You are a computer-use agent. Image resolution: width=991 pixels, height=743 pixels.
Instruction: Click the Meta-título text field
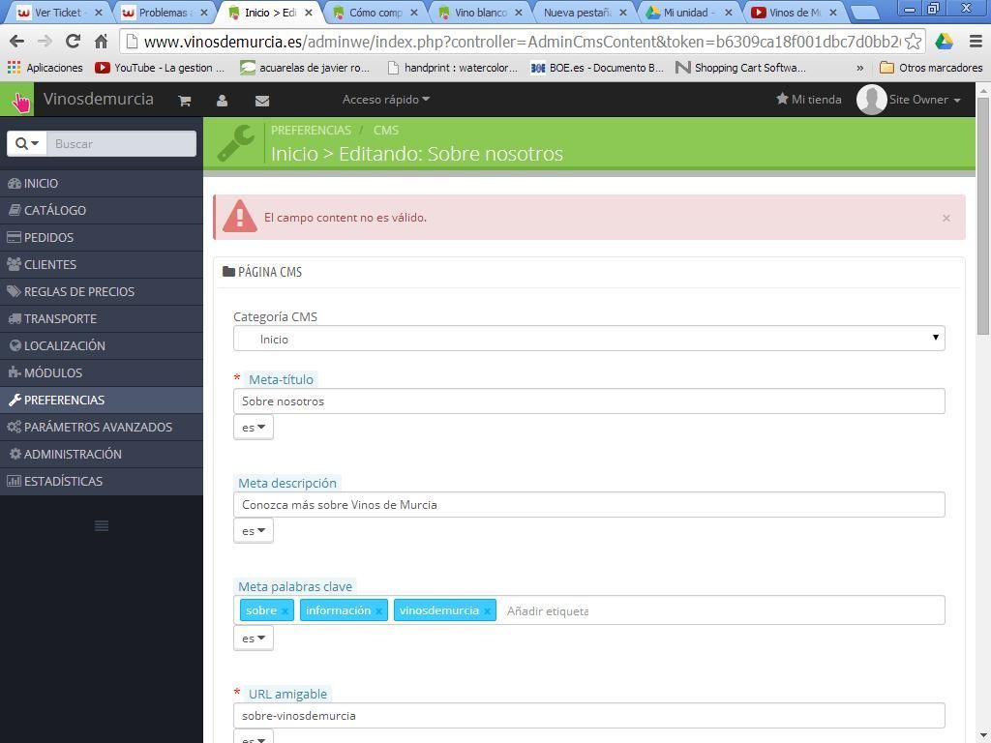click(589, 401)
